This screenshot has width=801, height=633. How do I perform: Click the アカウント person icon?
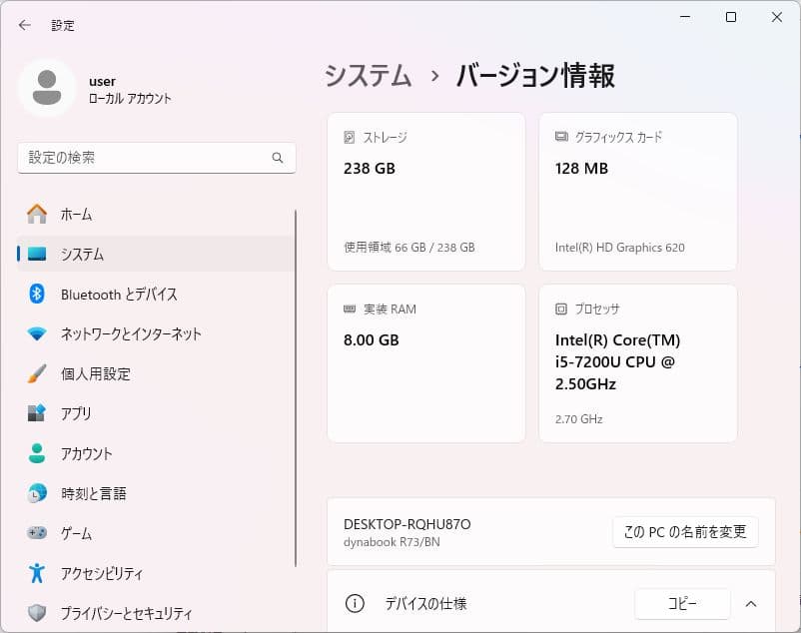click(39, 453)
